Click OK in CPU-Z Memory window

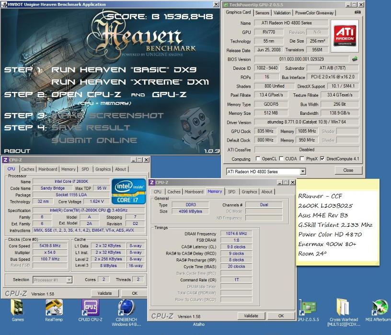[x=281, y=316]
